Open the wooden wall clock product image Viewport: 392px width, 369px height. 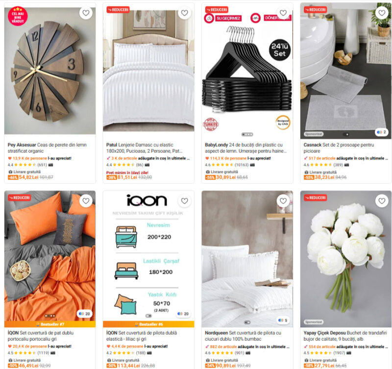pyautogui.click(x=50, y=71)
